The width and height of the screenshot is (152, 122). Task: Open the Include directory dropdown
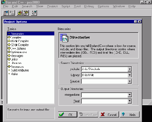click(x=130, y=69)
